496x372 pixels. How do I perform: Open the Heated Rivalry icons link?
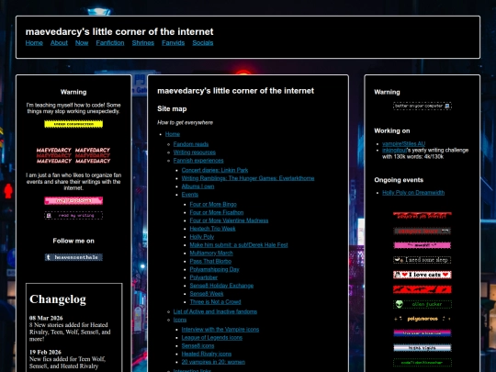click(x=207, y=354)
